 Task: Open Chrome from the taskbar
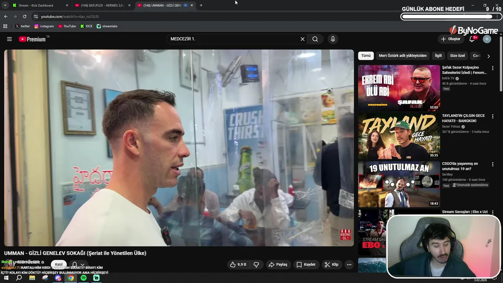(71, 278)
